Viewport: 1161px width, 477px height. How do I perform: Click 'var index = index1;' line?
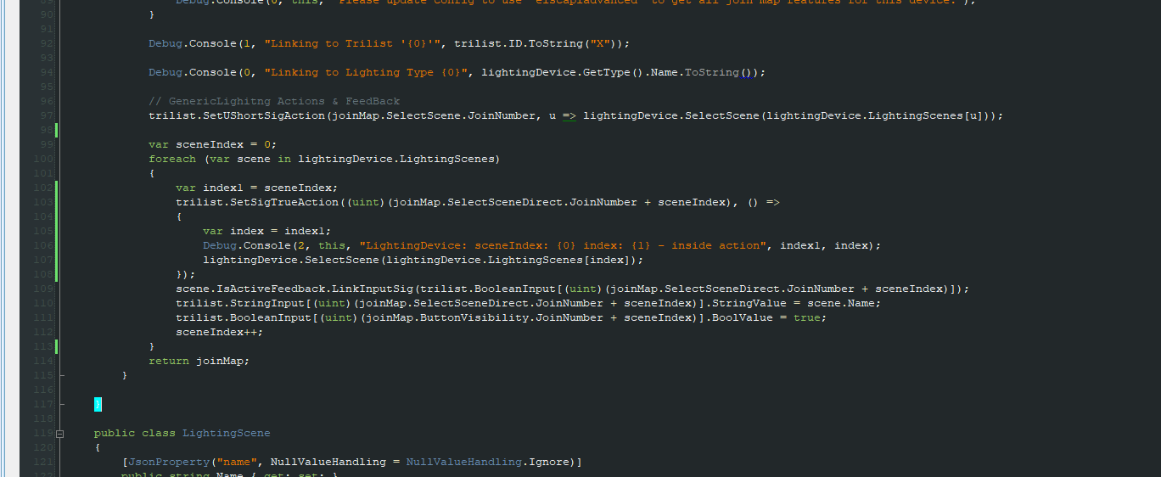(x=267, y=231)
